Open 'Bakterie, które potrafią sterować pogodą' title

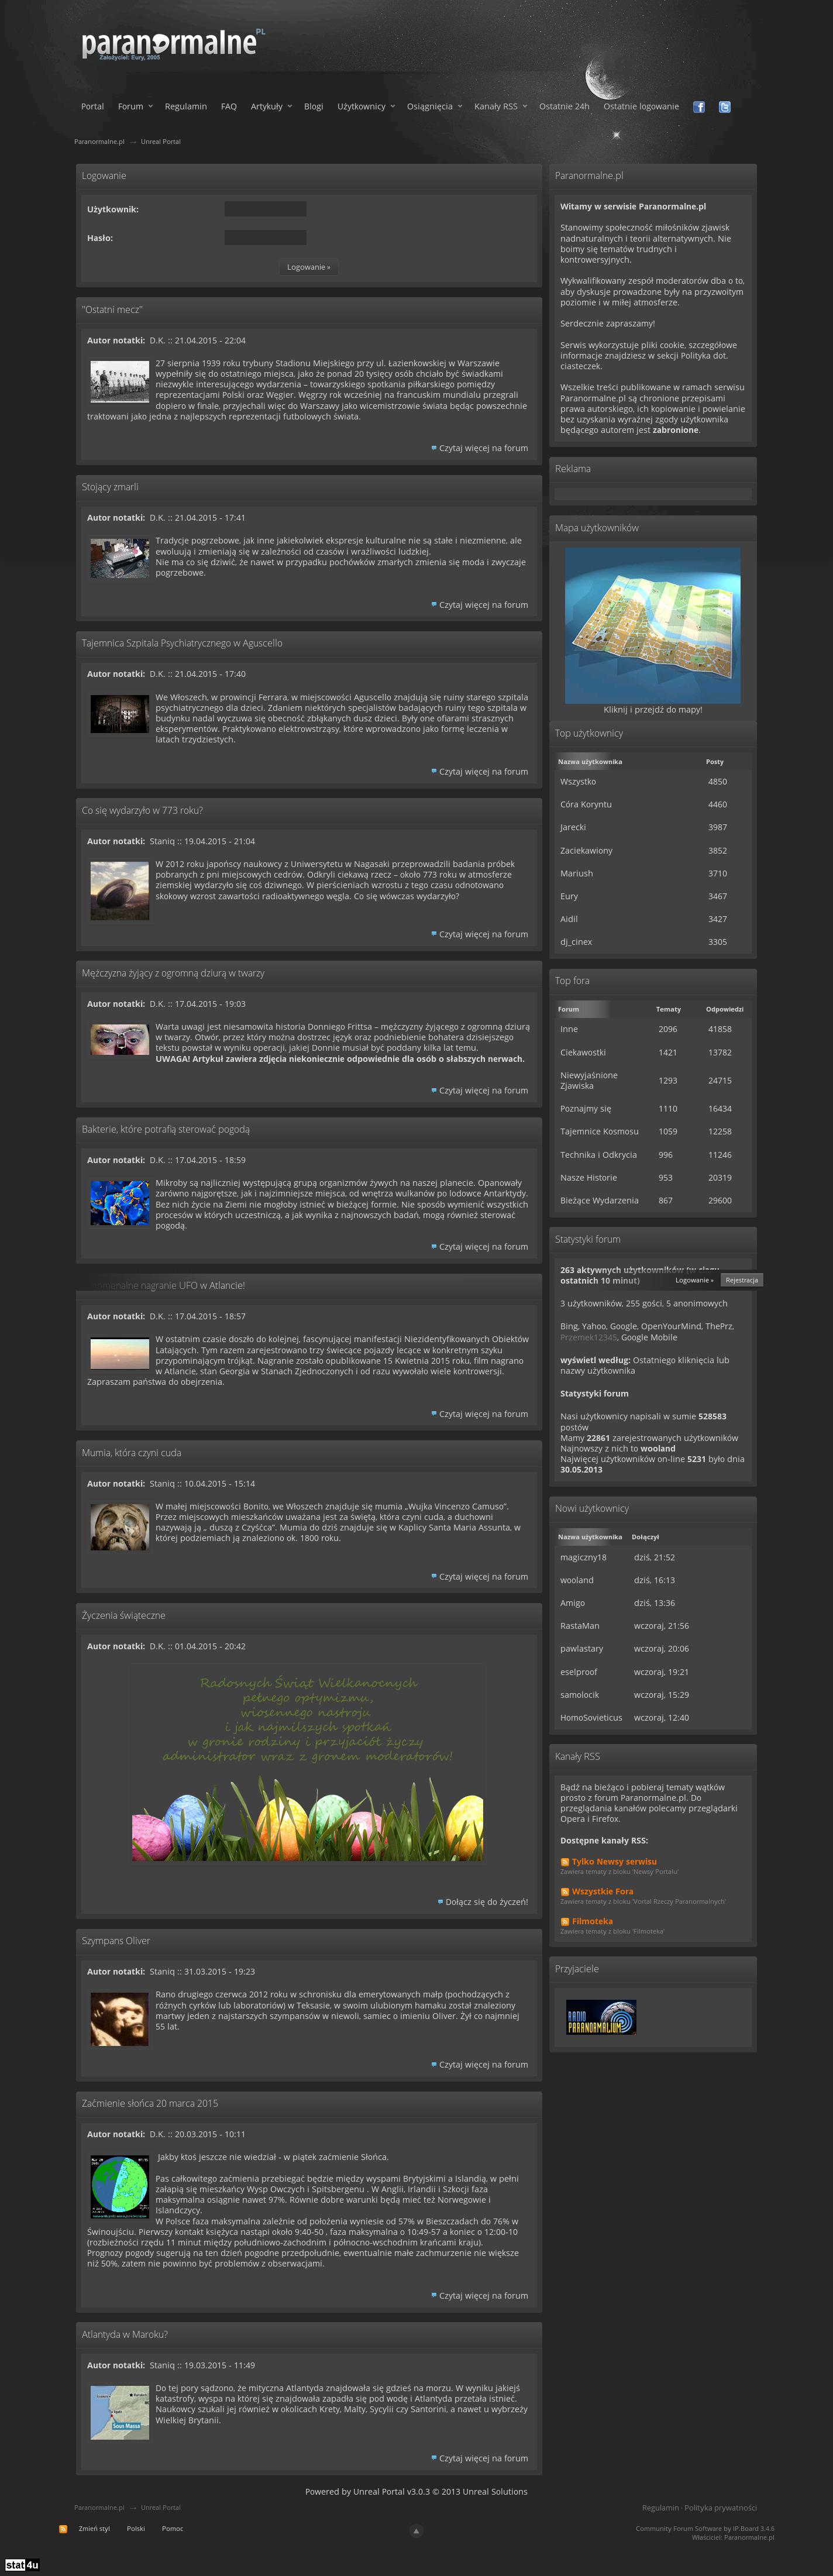click(166, 1129)
